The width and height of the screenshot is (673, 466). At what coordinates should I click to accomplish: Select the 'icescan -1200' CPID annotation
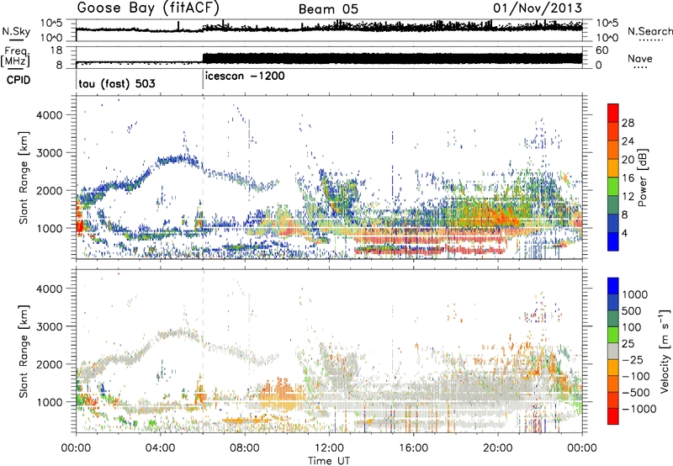pos(245,76)
